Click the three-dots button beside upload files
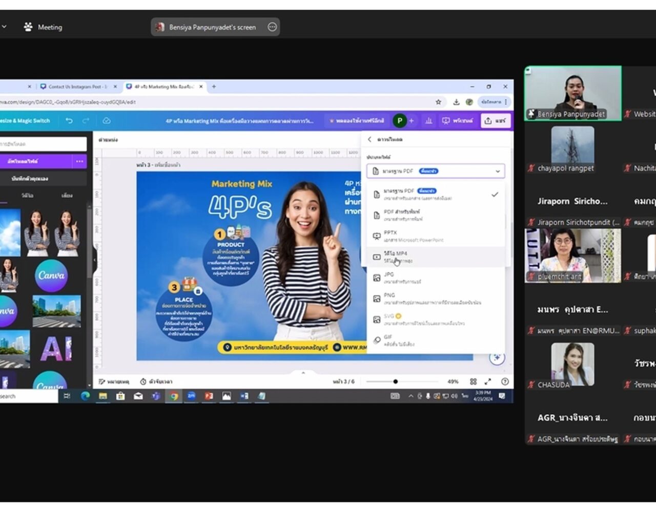 [x=79, y=161]
